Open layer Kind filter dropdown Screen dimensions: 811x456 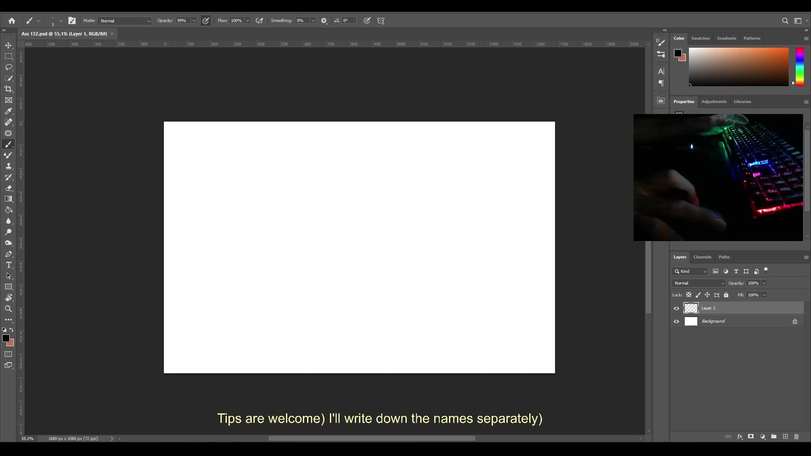690,271
